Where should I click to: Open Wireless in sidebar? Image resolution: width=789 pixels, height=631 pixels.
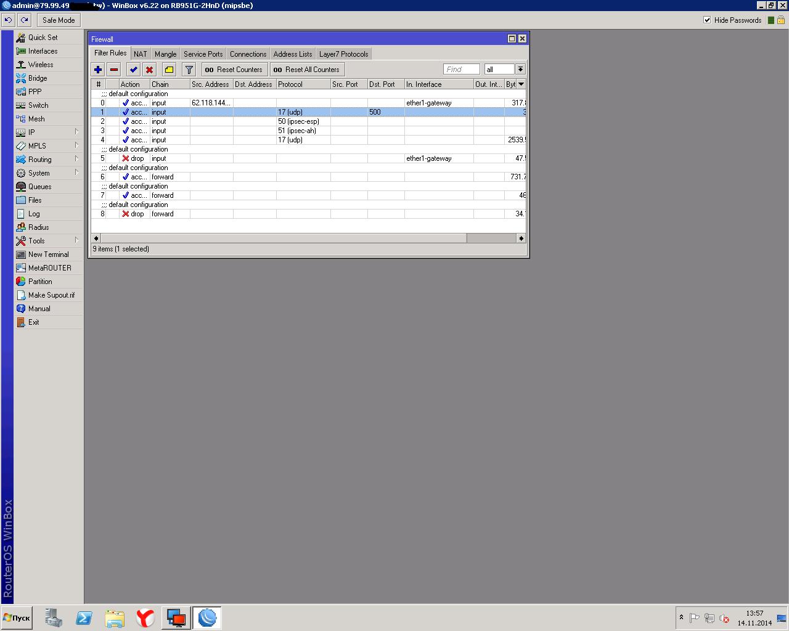49,65
